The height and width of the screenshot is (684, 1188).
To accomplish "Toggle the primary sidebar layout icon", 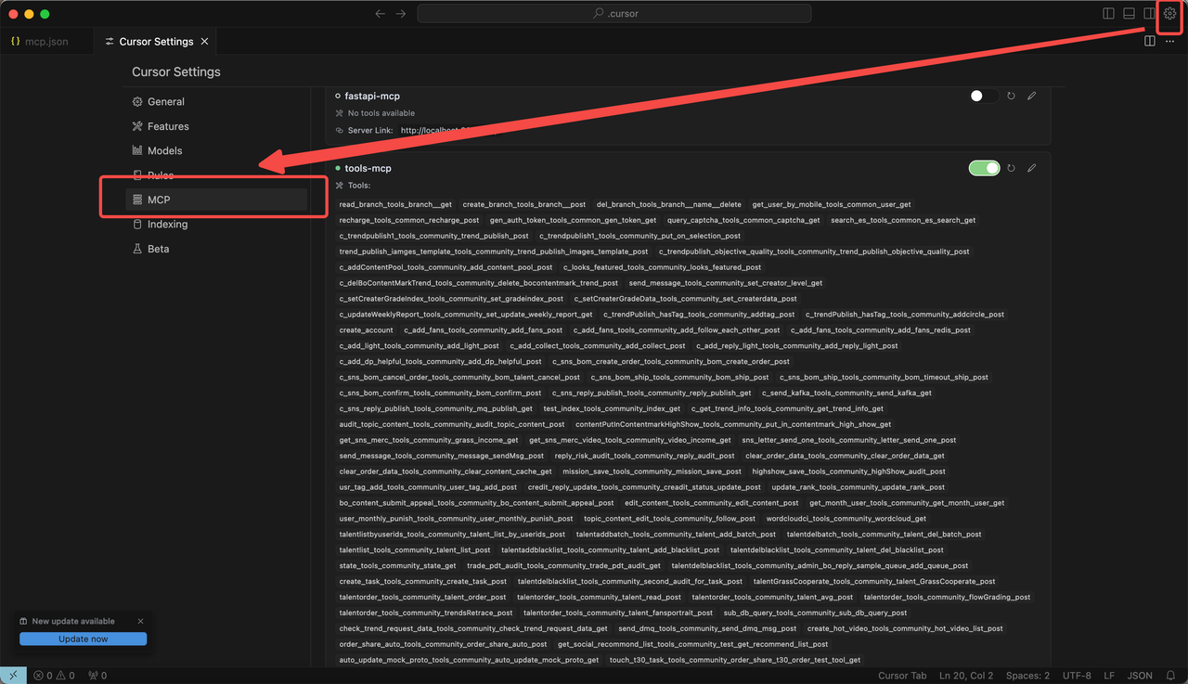I will 1108,14.
